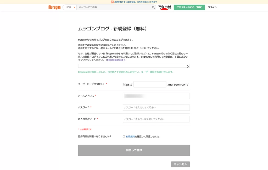This screenshot has height=170, width=268.
Task: Click the search magnifier icon
Action: coord(153,7)
